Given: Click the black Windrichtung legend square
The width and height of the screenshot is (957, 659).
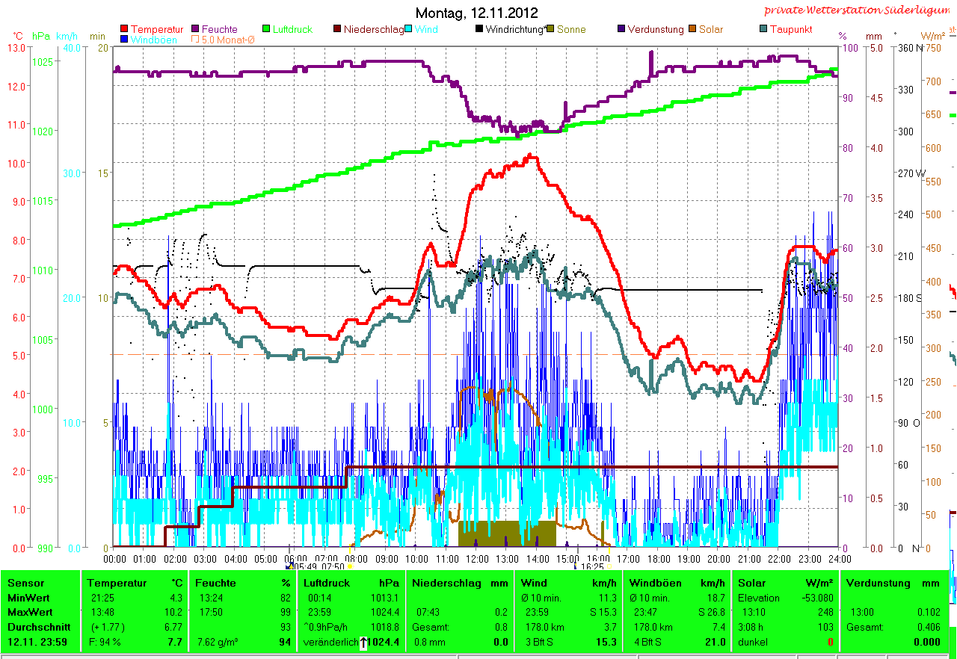Looking at the screenshot, I should click(479, 29).
